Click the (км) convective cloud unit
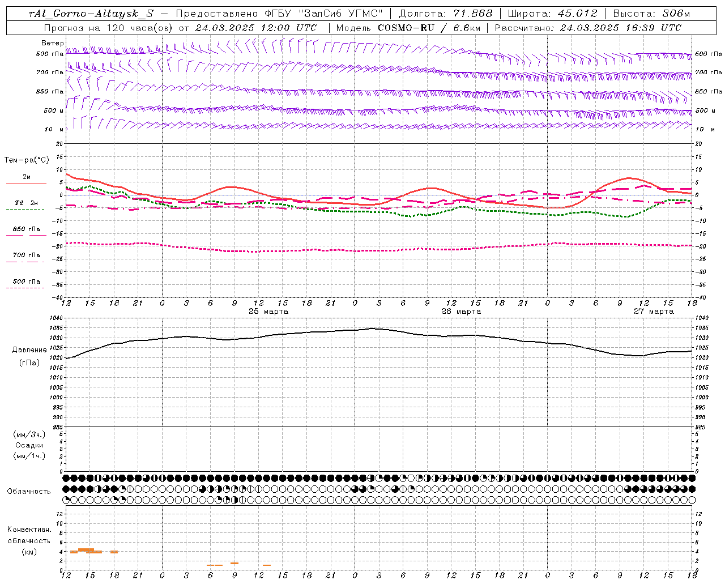This screenshot has height=580, width=725. [x=29, y=552]
